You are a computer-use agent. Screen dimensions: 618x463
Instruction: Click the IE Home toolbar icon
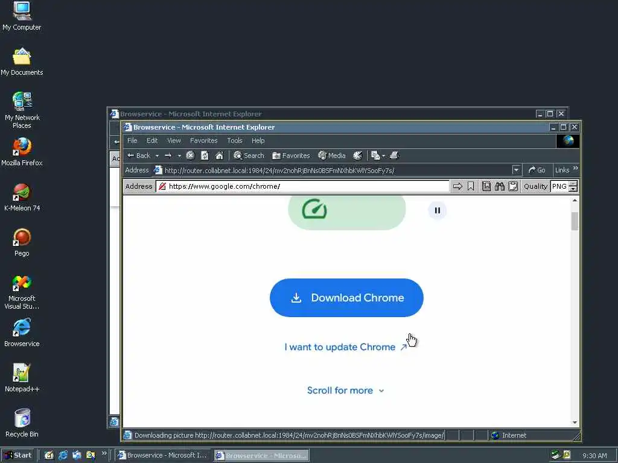pos(219,156)
